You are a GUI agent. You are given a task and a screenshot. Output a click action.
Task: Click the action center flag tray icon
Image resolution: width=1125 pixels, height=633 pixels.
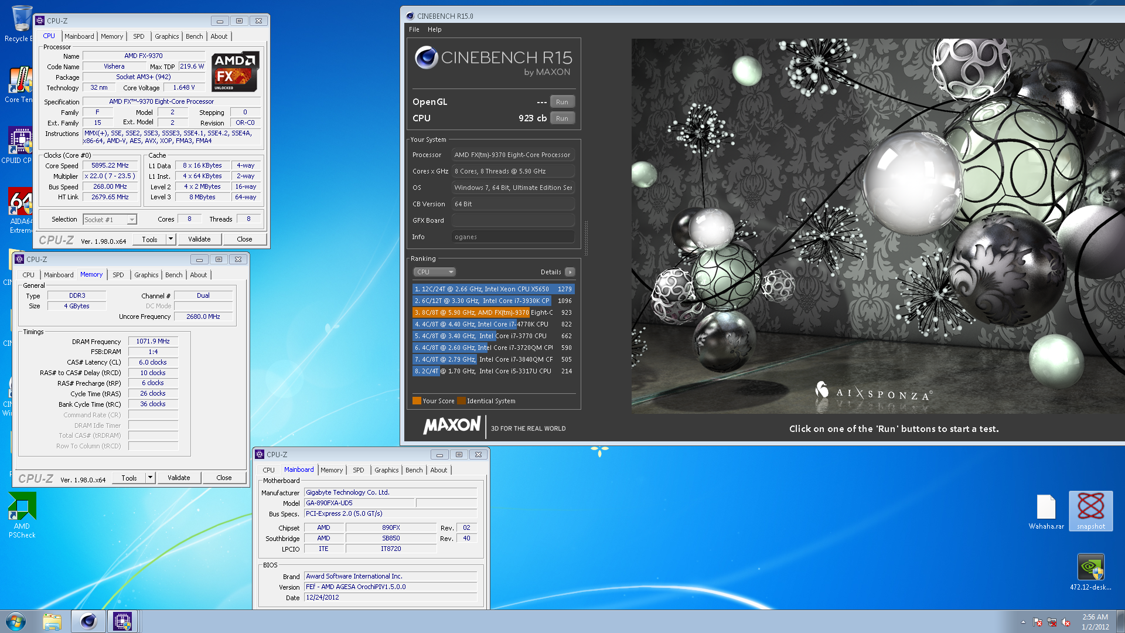pos(1038,622)
